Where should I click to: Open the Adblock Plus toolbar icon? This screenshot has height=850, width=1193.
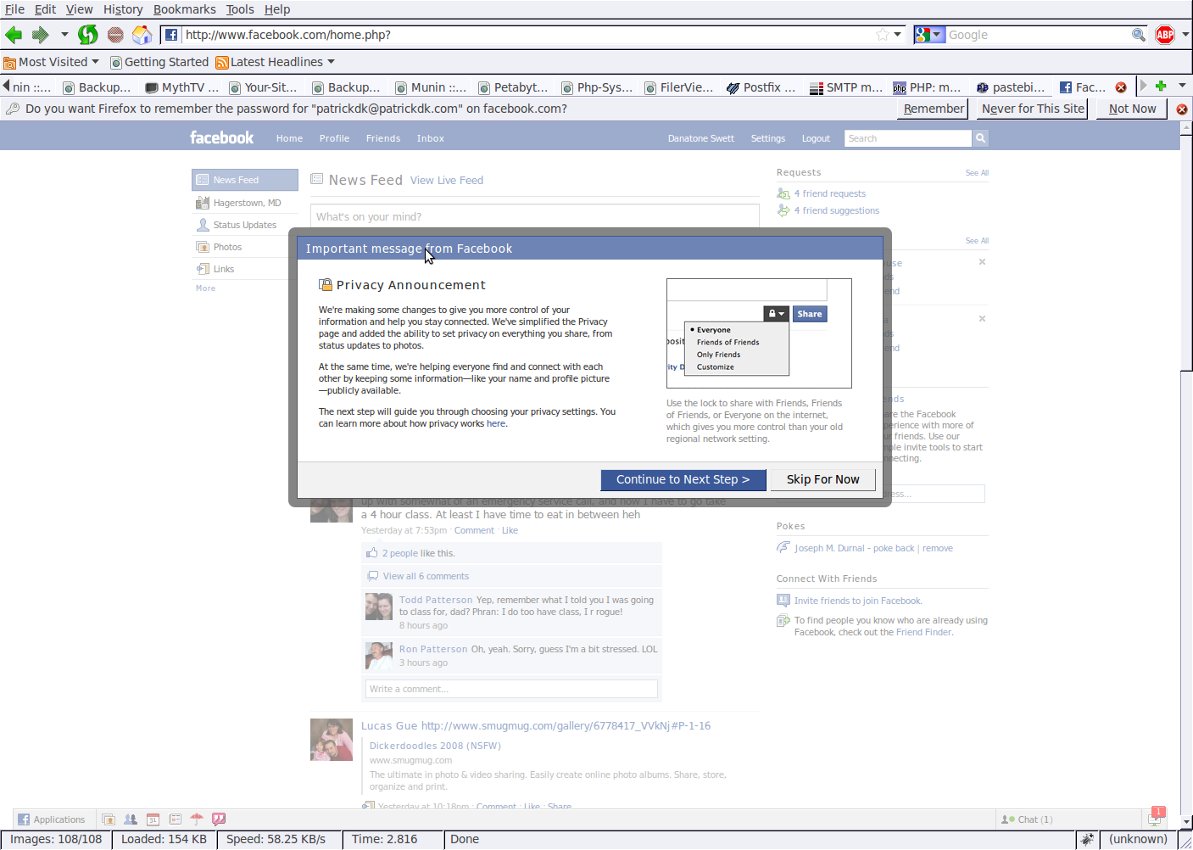tap(1165, 35)
